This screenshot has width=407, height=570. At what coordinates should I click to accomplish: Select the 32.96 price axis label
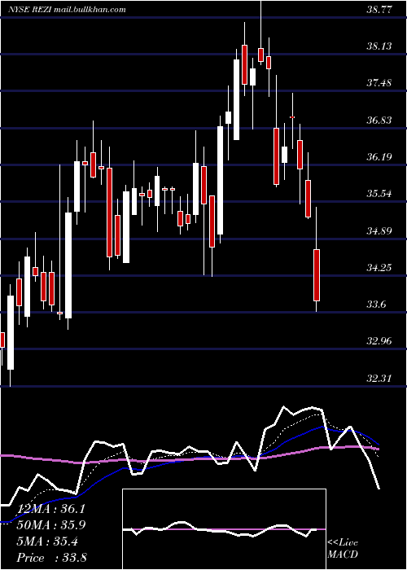tap(379, 341)
